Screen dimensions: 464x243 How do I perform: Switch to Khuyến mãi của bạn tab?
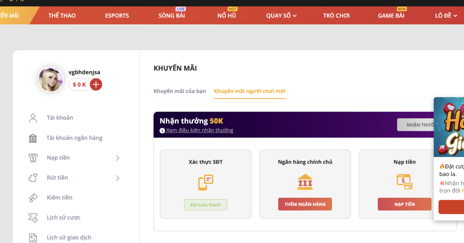(180, 91)
